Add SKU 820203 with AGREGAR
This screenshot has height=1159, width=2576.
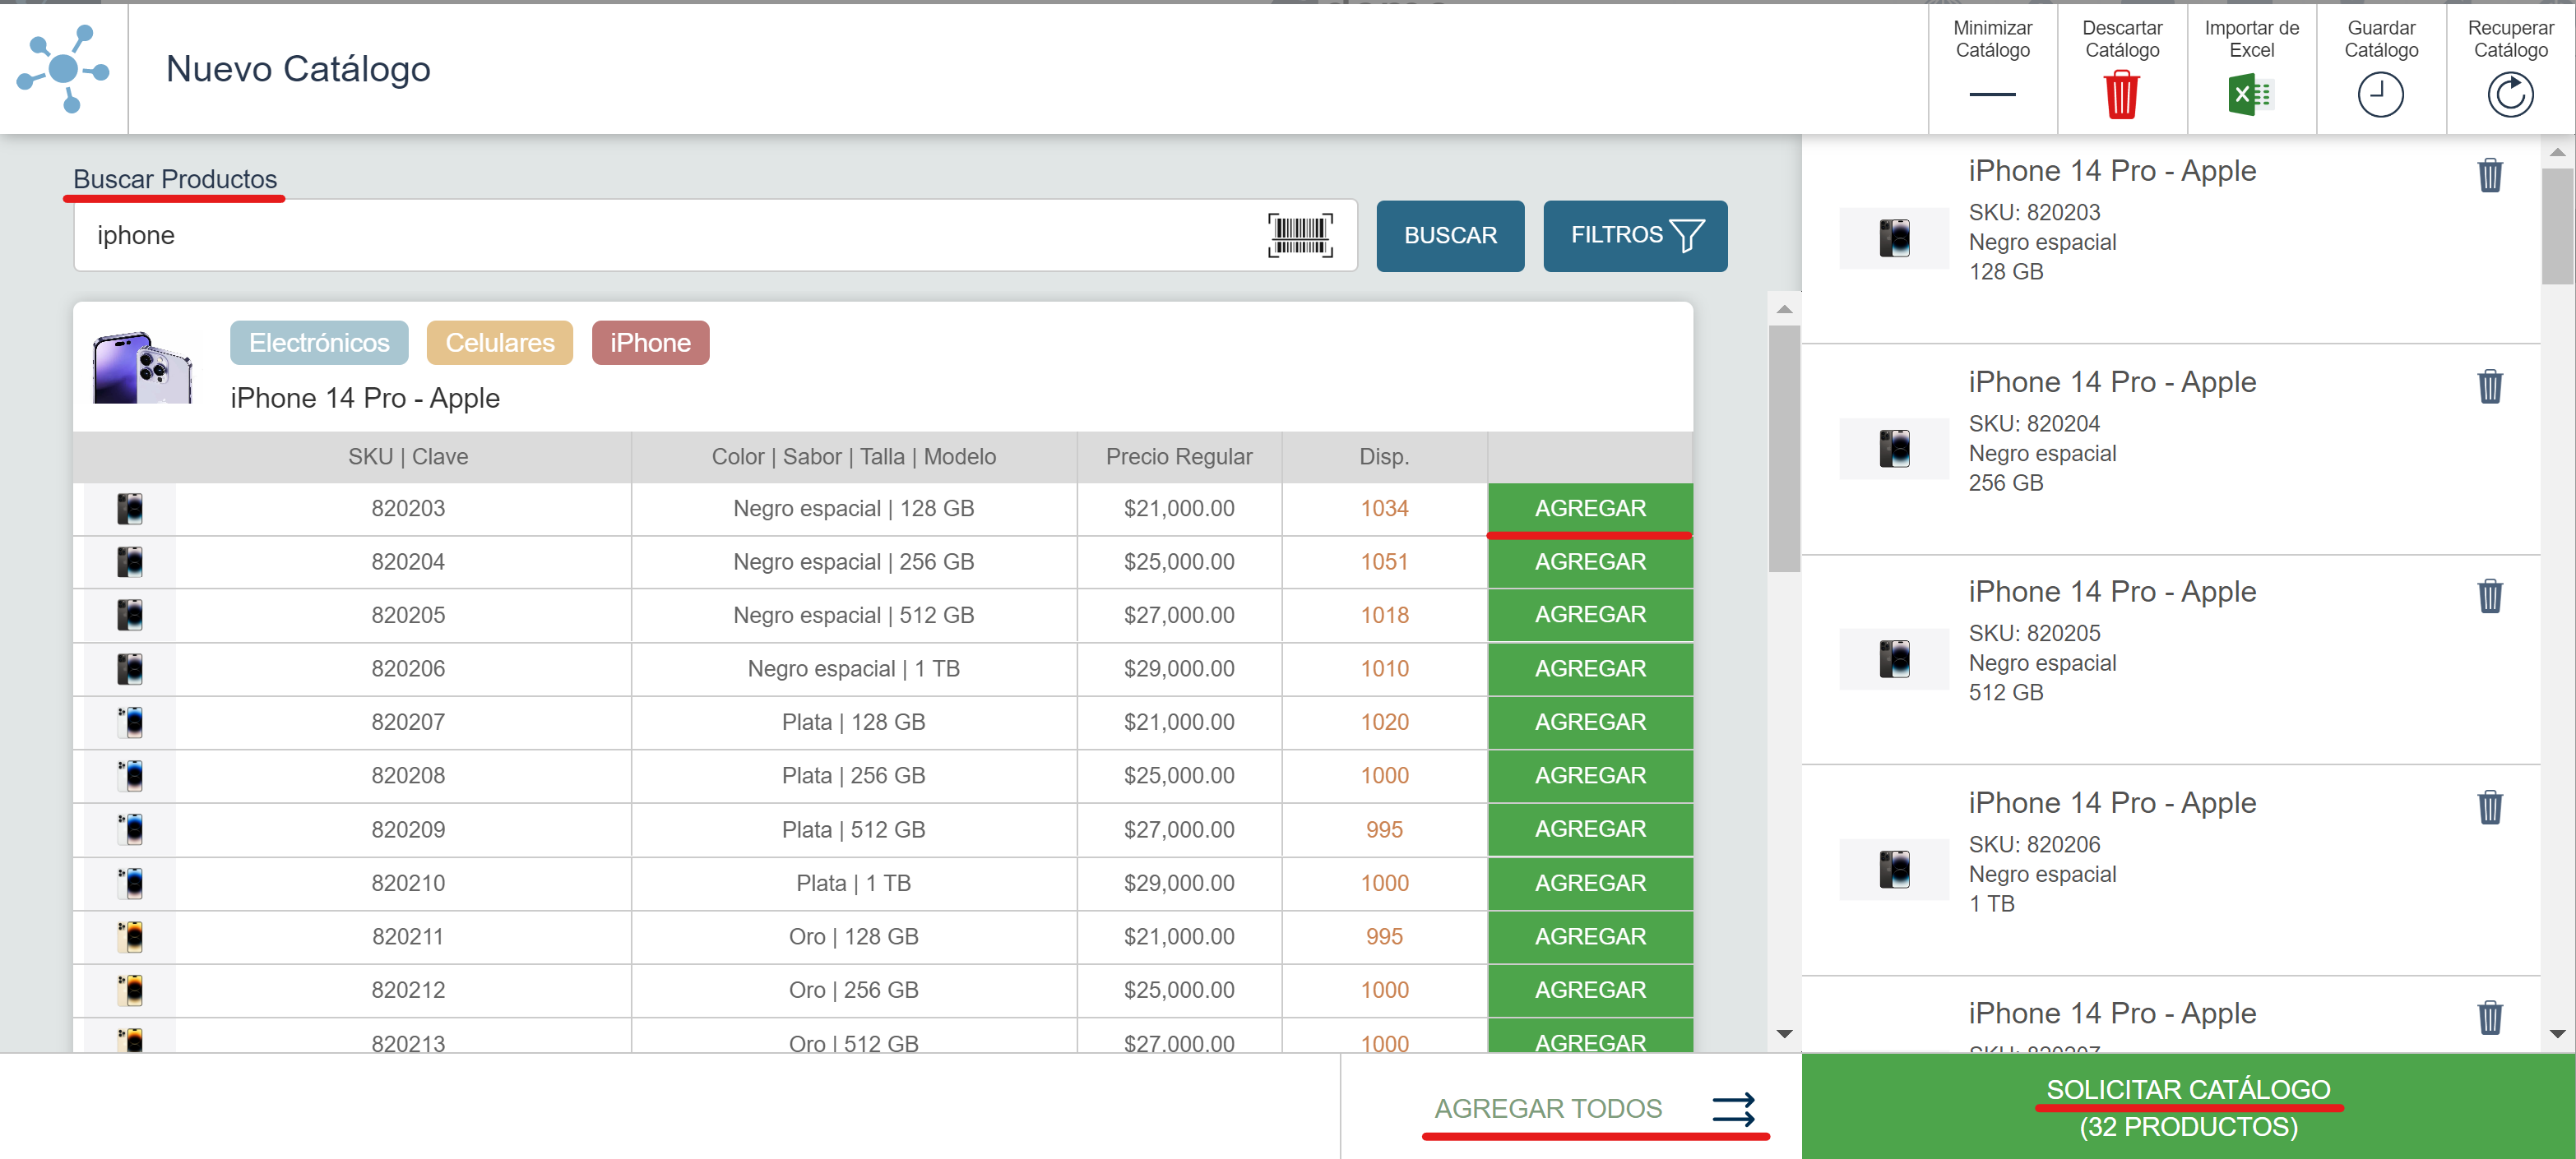(x=1590, y=509)
